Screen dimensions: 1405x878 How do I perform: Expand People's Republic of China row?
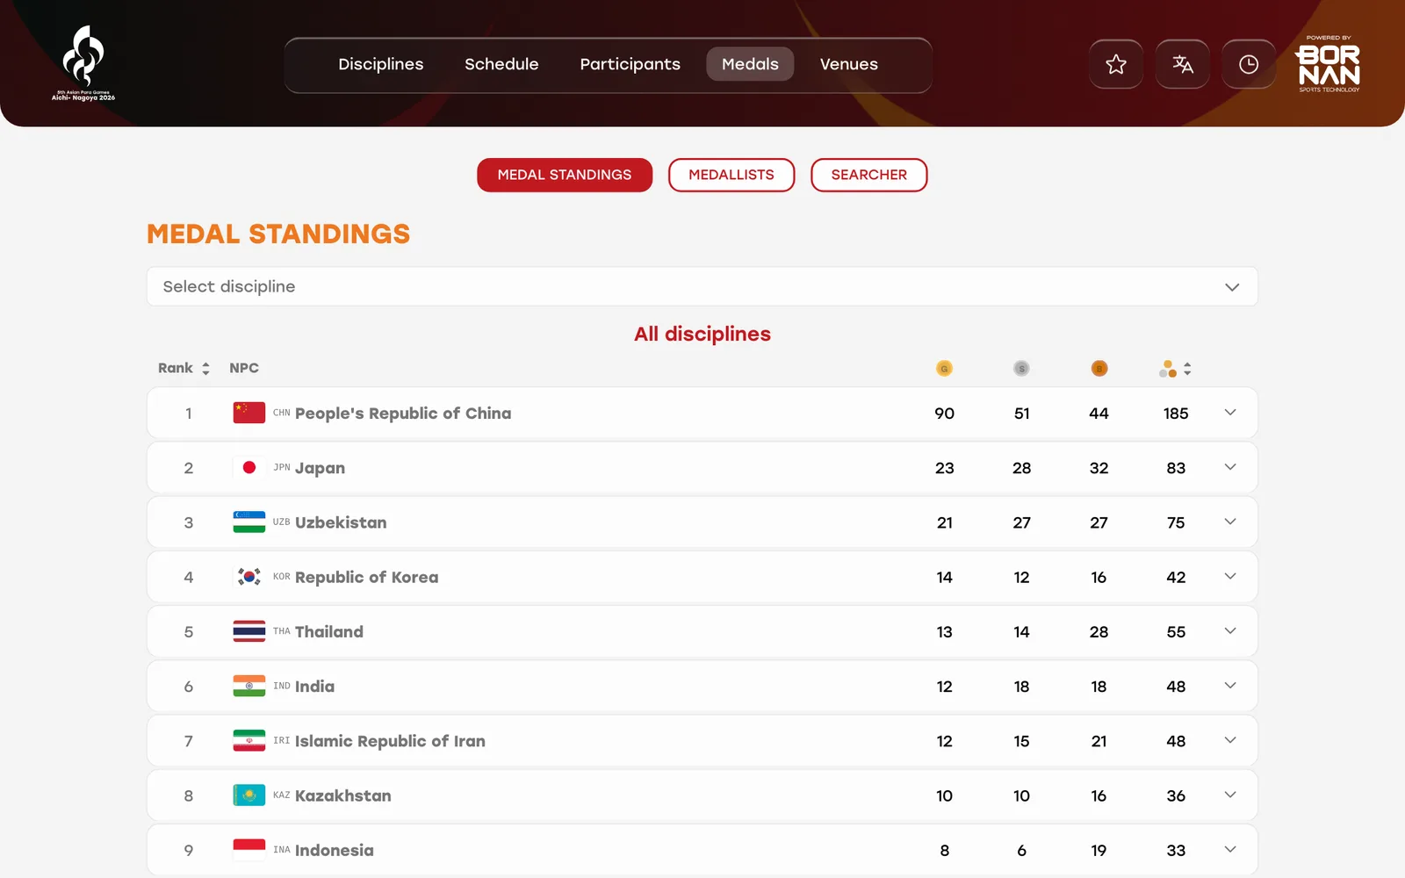(x=1230, y=413)
